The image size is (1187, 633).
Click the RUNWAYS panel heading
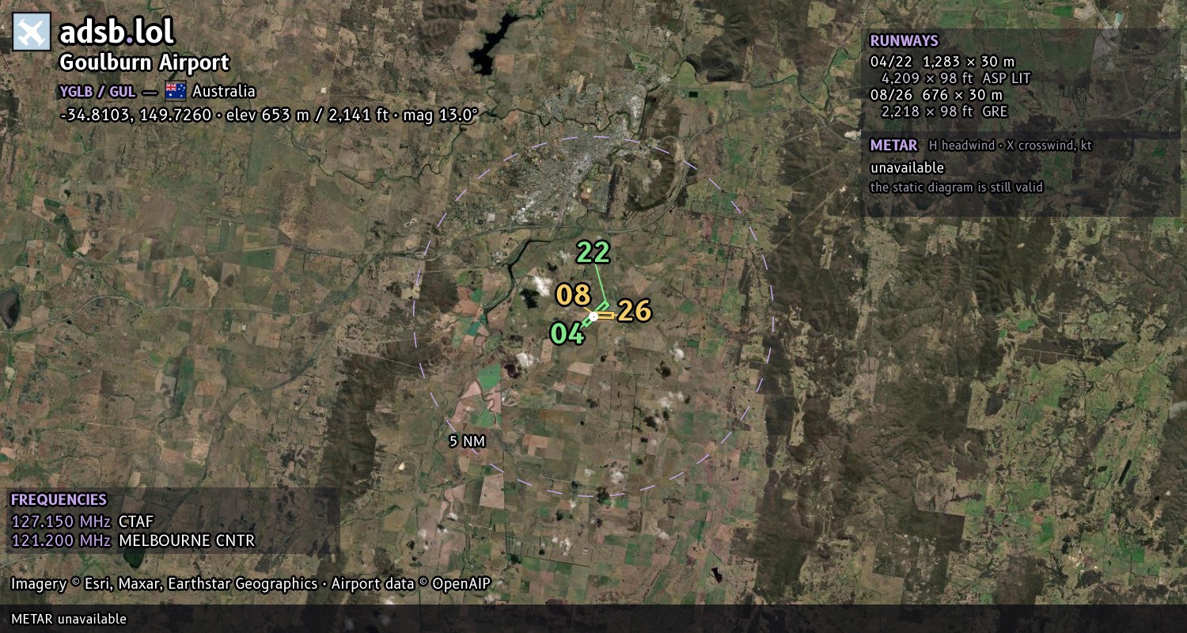pyautogui.click(x=904, y=41)
